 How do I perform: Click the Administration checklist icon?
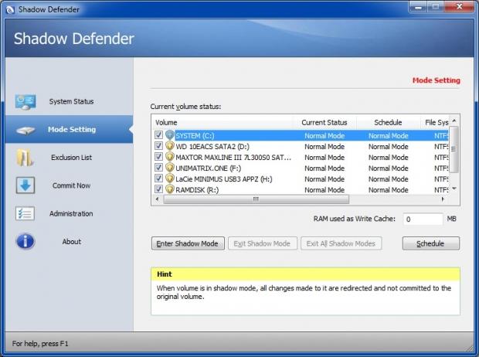click(x=25, y=213)
